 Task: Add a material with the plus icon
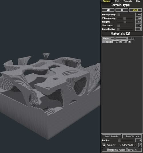click(130, 42)
